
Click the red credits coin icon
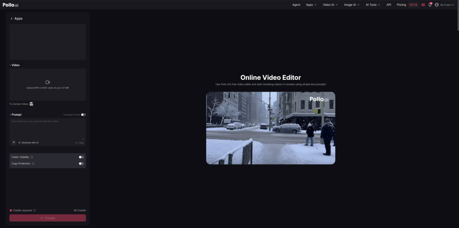(x=11, y=210)
